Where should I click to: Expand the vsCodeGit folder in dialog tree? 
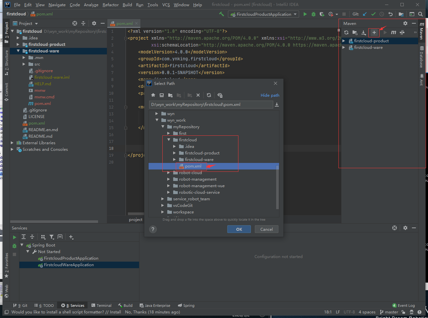click(163, 206)
